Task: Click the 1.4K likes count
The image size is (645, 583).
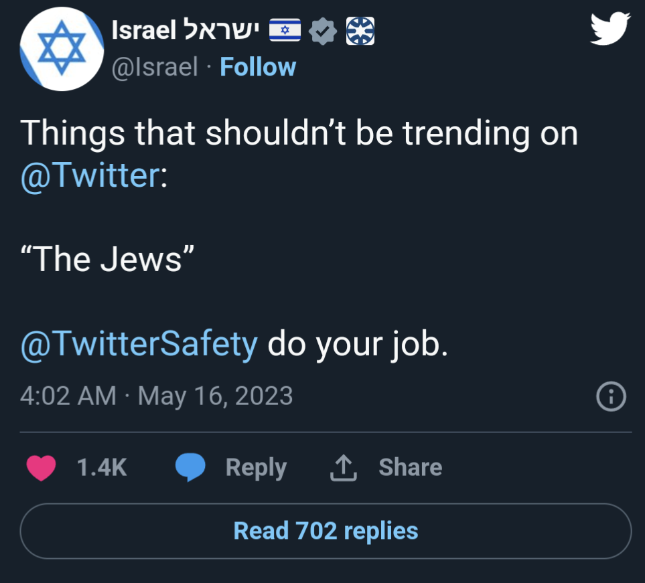Action: tap(102, 467)
